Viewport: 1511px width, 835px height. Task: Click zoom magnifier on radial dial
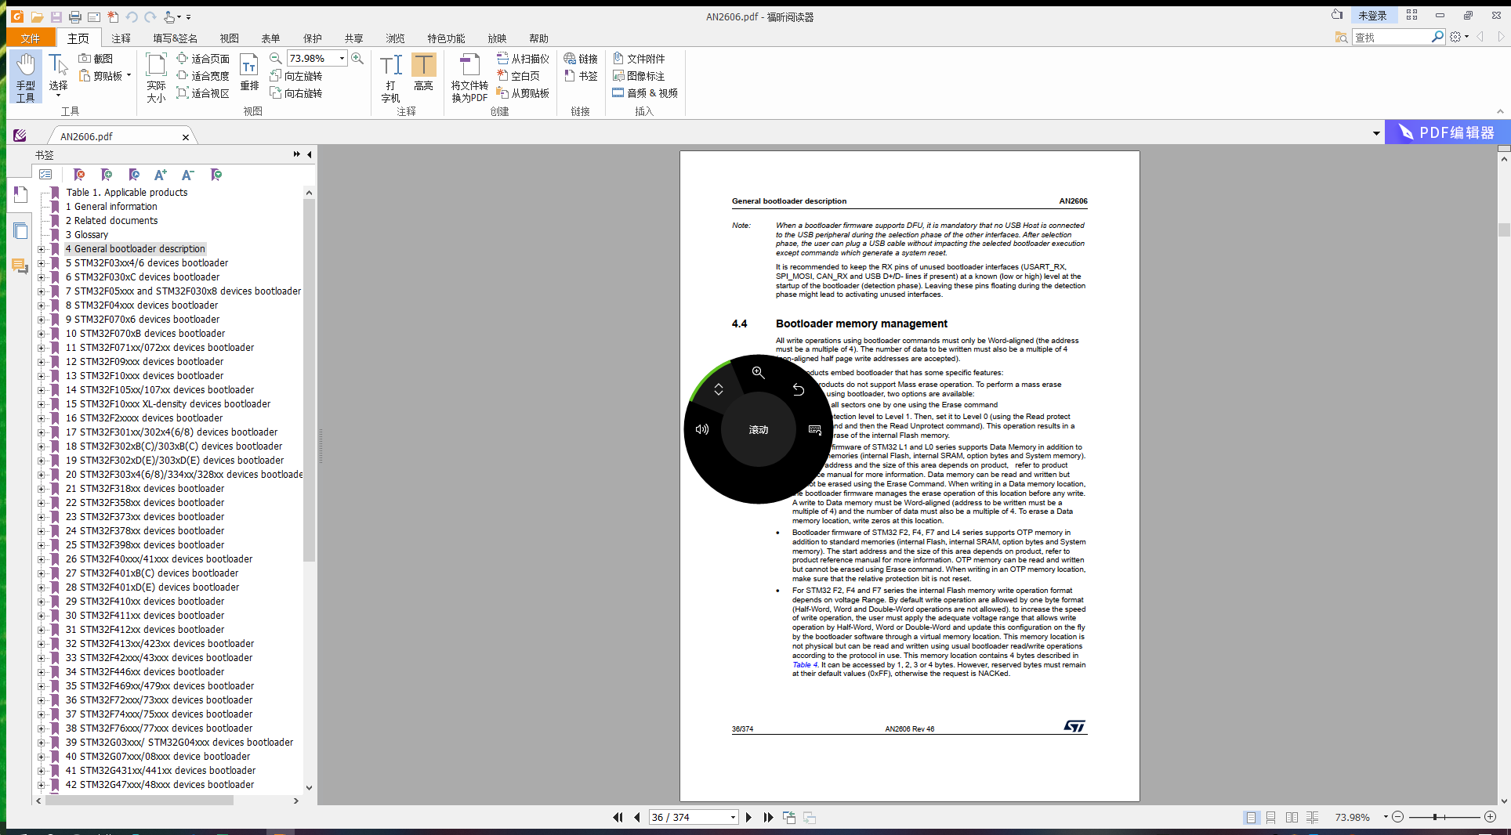tap(758, 373)
